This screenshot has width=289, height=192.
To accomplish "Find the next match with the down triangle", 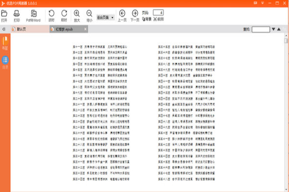I will point(273,29).
